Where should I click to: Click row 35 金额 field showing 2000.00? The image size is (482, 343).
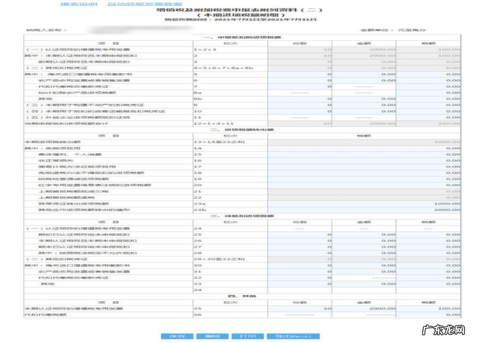pyautogui.click(x=364, y=308)
